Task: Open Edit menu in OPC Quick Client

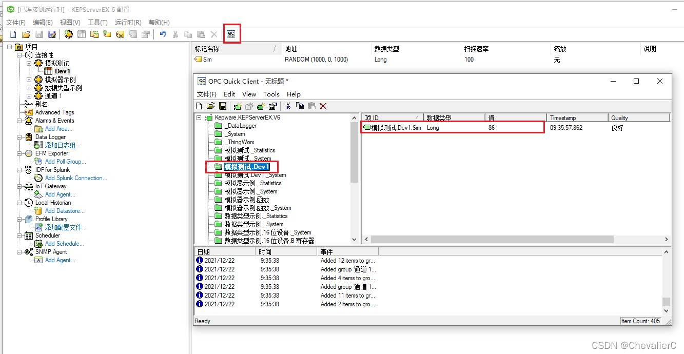Action: (229, 94)
